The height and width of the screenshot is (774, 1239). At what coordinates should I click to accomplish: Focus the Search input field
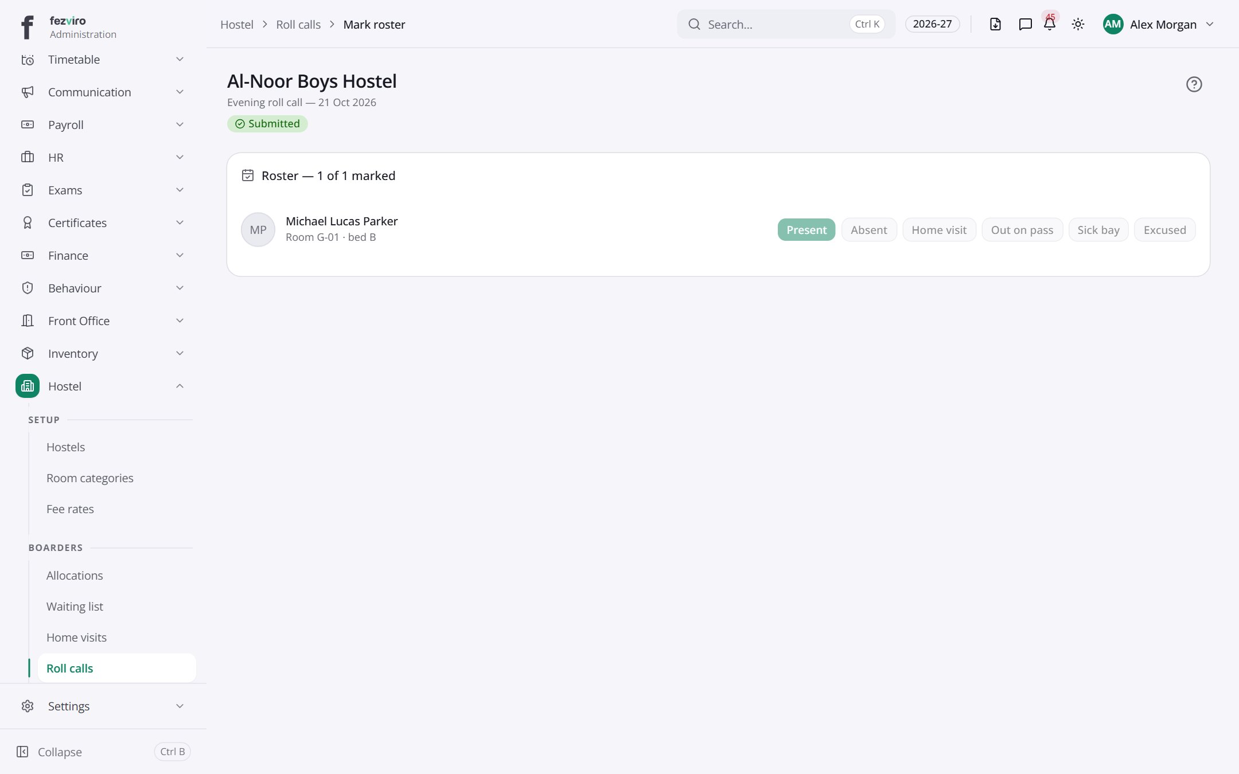tap(786, 24)
